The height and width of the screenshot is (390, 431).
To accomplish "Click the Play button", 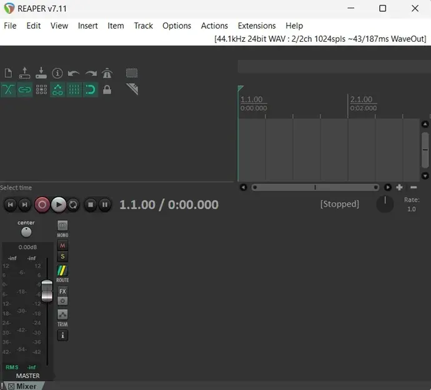I will tap(59, 205).
